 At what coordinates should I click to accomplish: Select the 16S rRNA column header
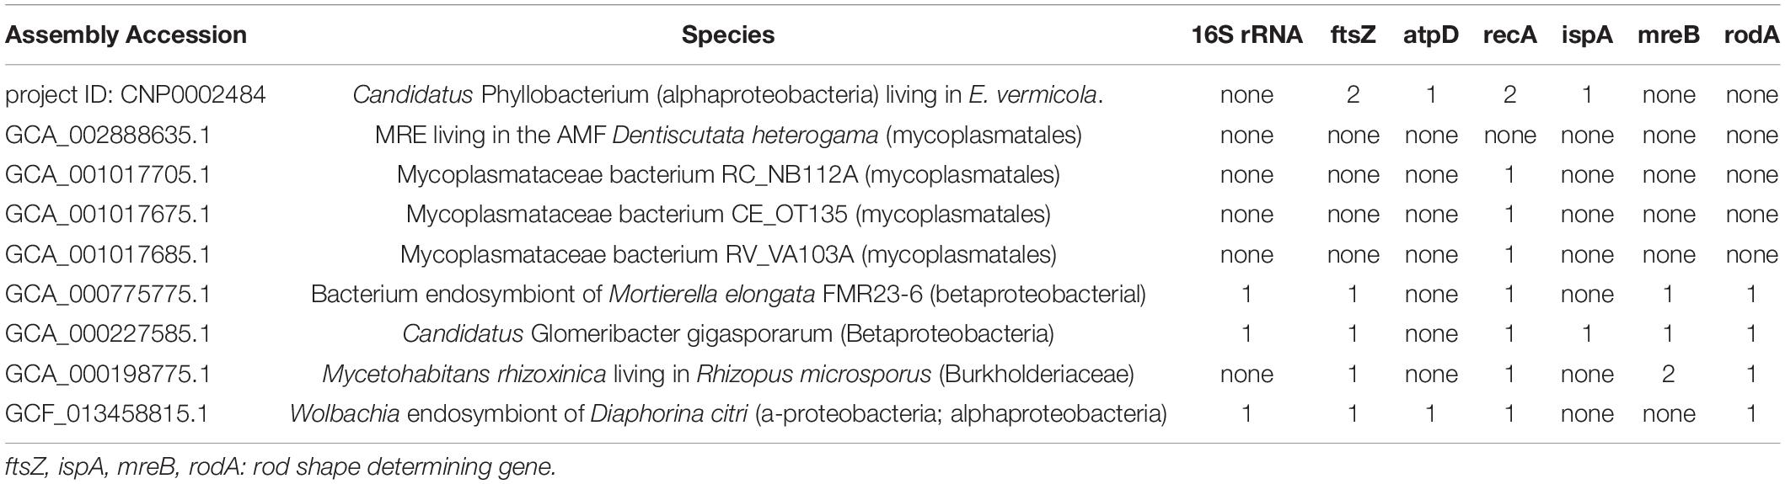1246,35
